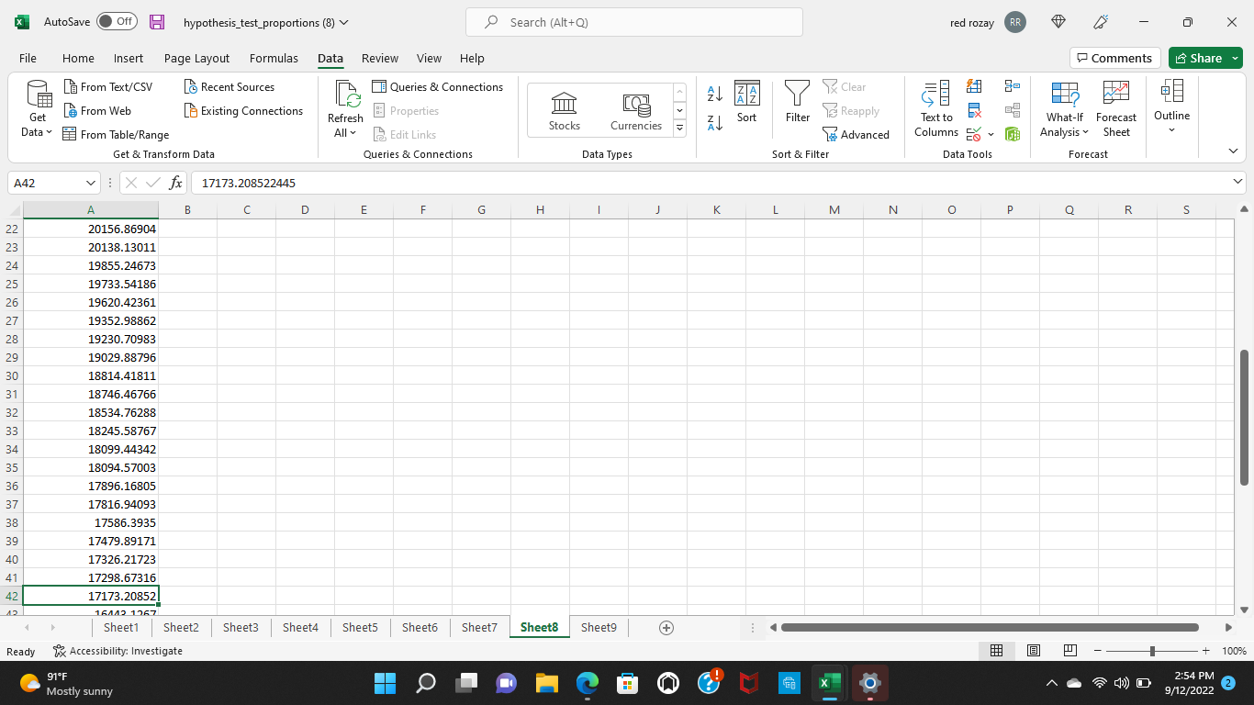The height and width of the screenshot is (705, 1254).
Task: Expand the Data Types gallery
Action: pyautogui.click(x=680, y=129)
